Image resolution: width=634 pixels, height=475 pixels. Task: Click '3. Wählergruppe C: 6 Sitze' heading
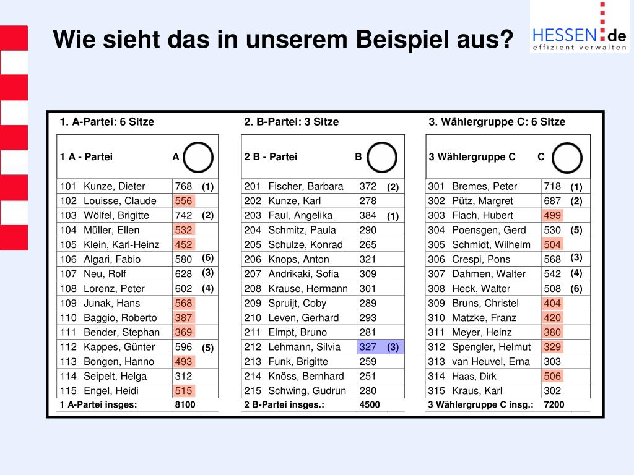(497, 122)
